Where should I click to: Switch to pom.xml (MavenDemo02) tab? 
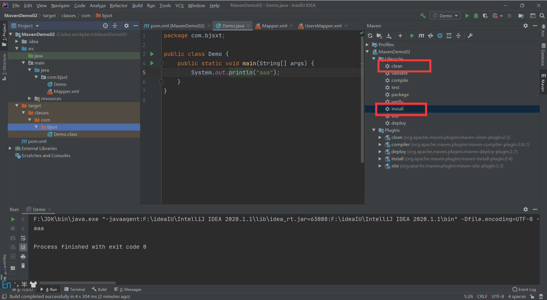coord(177,26)
